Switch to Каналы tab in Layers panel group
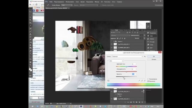Screen dimensions: 192x108 tap(121, 30)
